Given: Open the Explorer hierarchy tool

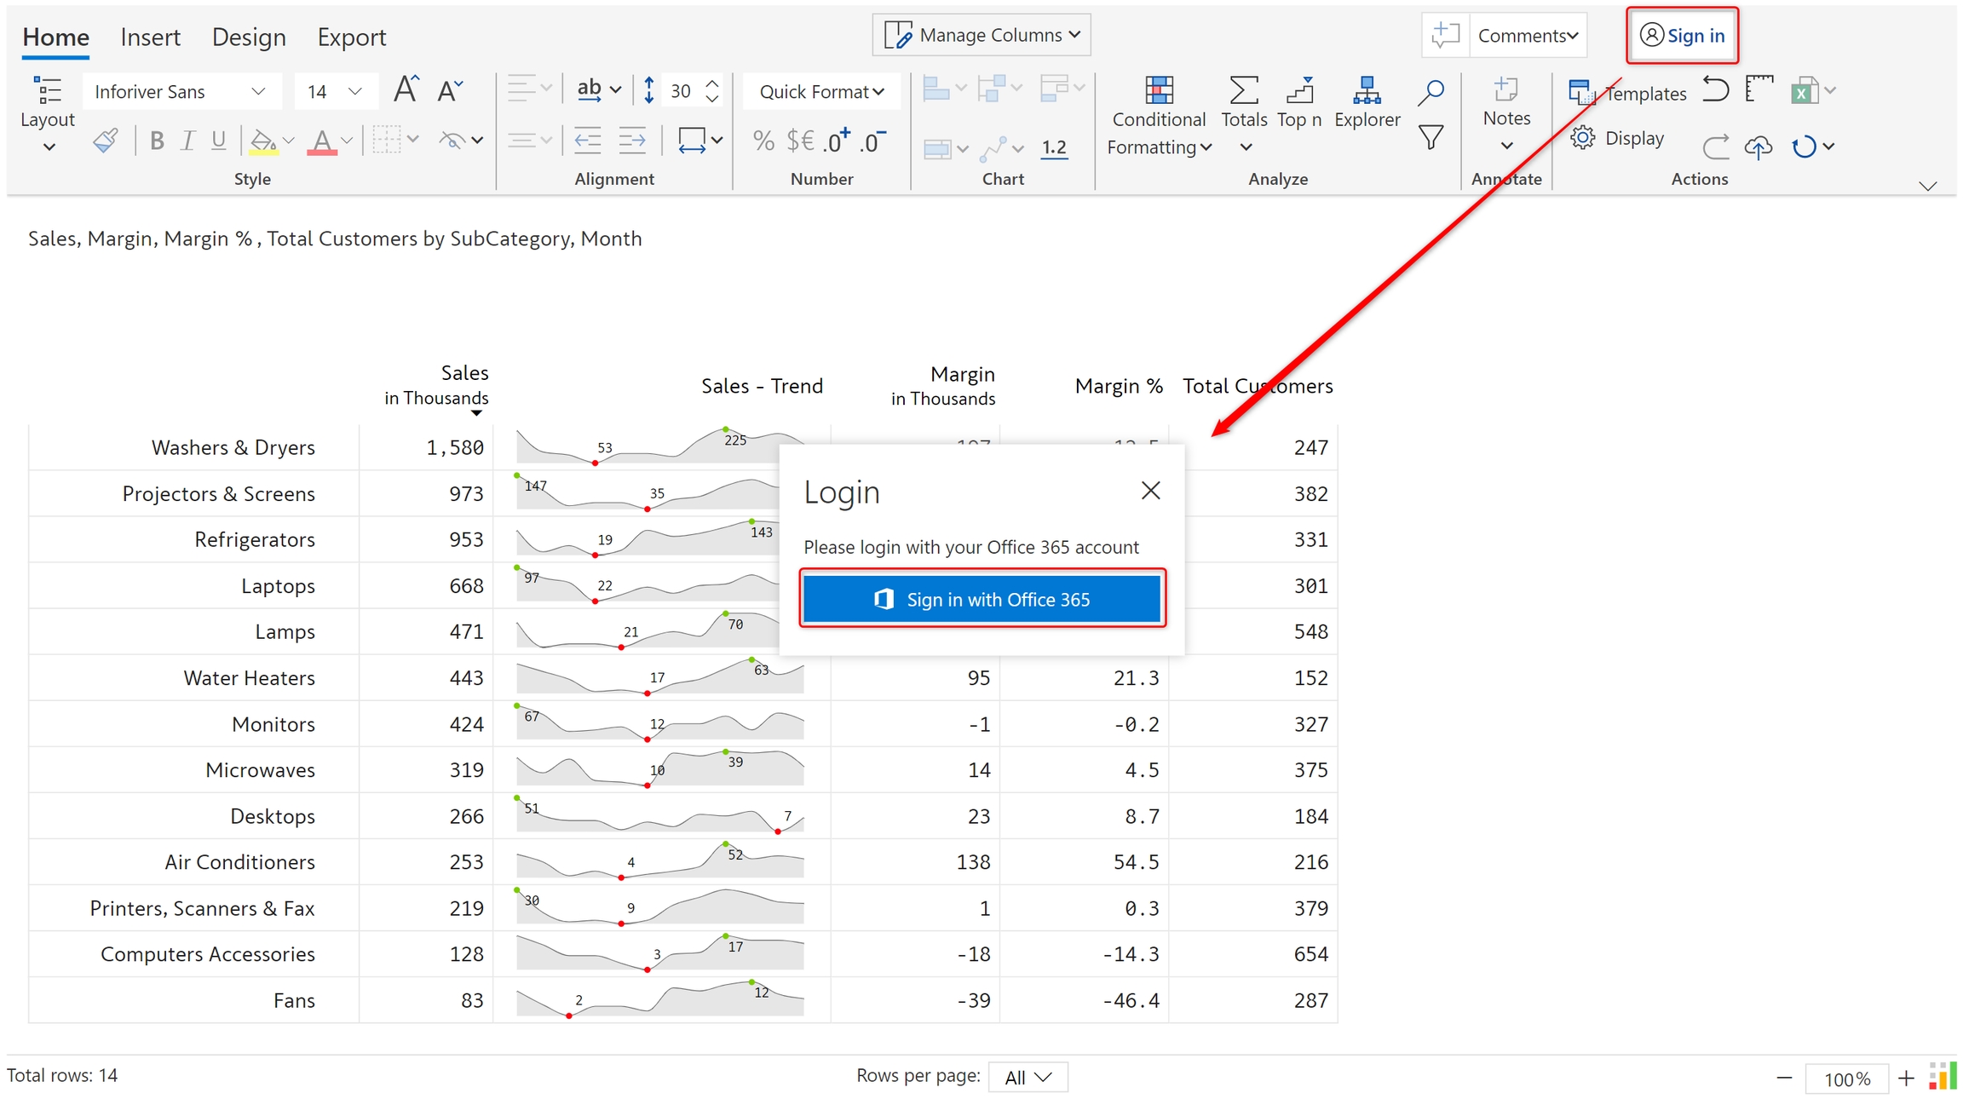Looking at the screenshot, I should click(1366, 91).
